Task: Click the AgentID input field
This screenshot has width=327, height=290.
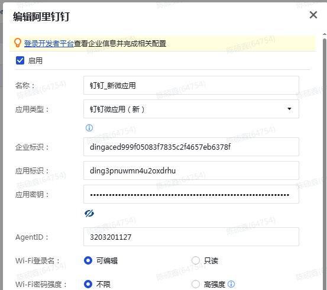Action: 191,237
